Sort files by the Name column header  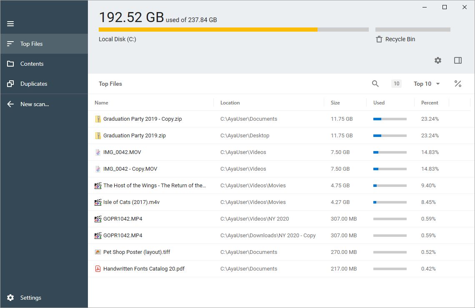point(101,102)
